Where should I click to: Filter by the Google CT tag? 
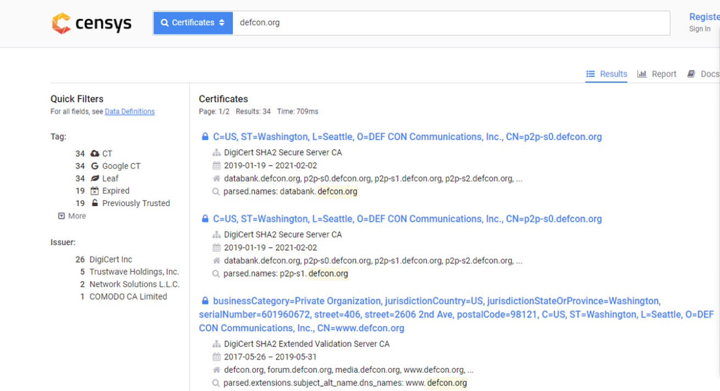[x=121, y=166]
